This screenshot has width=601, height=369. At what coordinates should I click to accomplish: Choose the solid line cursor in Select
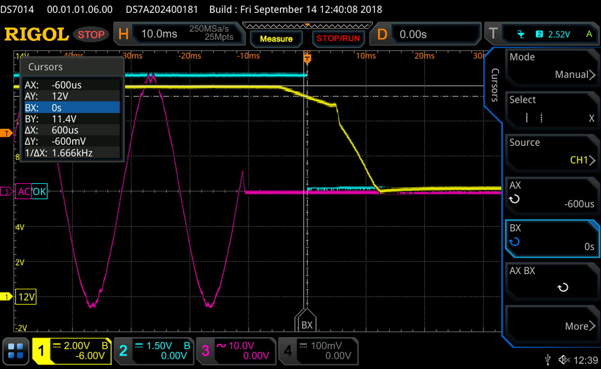527,118
